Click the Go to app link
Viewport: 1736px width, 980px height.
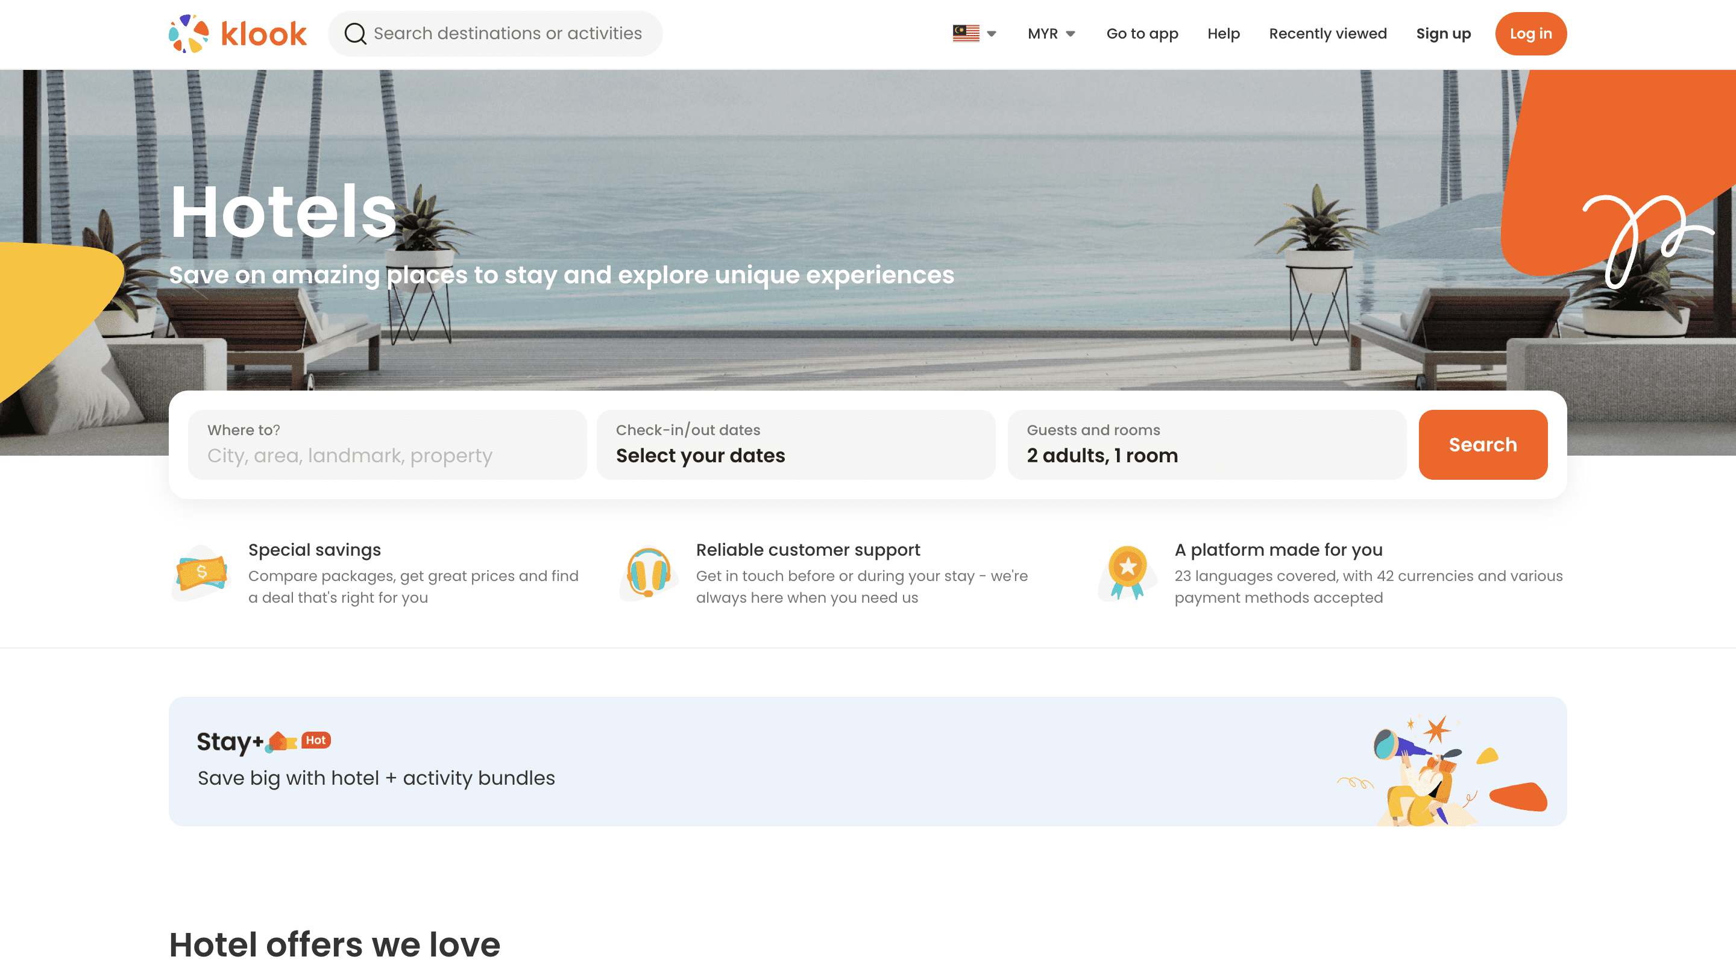[1142, 33]
